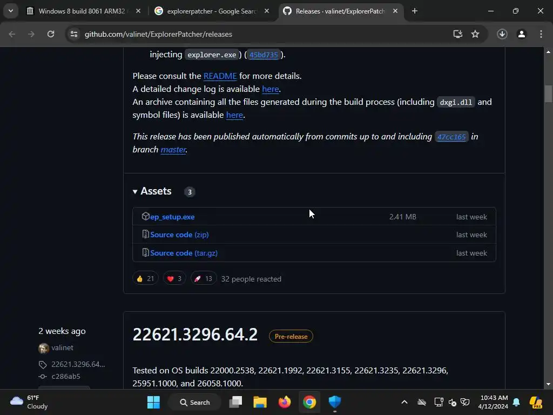The height and width of the screenshot is (415, 553).
Task: Click the display network tray icon
Action: tap(439, 402)
